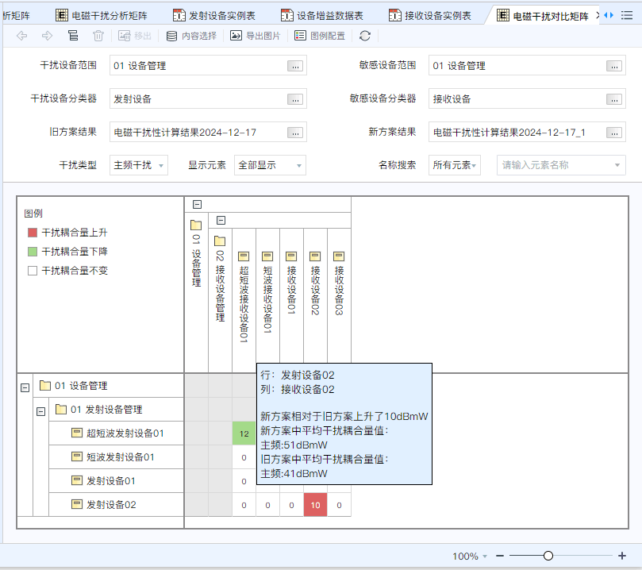Collapse the 01 设备管理 row tree node

(x=25, y=387)
